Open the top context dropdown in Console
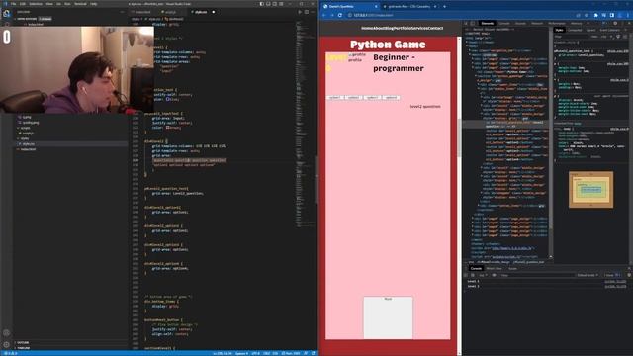Screen dimensions: 633x356 [483, 275]
